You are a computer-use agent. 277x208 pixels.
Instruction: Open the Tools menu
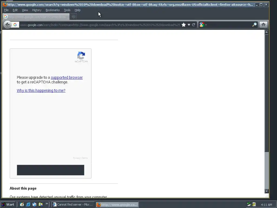coord(67,10)
